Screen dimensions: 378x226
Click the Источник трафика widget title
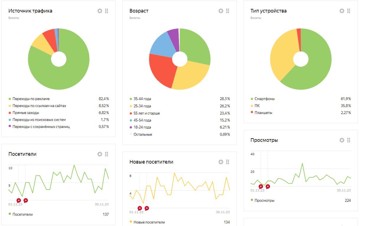[30, 11]
